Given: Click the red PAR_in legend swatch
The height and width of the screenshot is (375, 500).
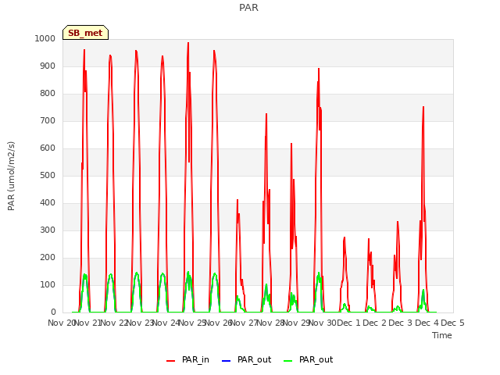Looking at the screenshot, I should (171, 361).
